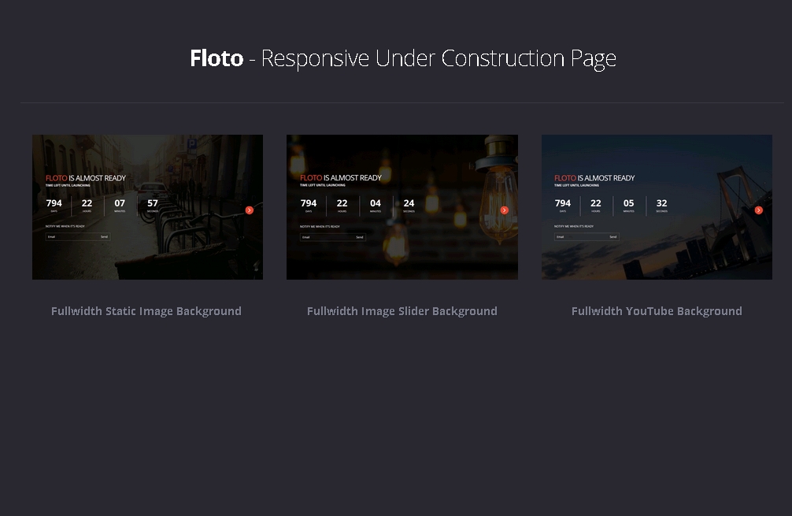
Task: Click Email field in the street photo preview
Action: [x=71, y=236]
